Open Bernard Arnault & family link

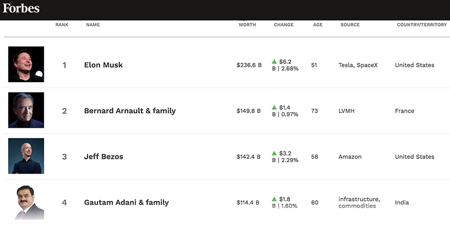click(130, 111)
